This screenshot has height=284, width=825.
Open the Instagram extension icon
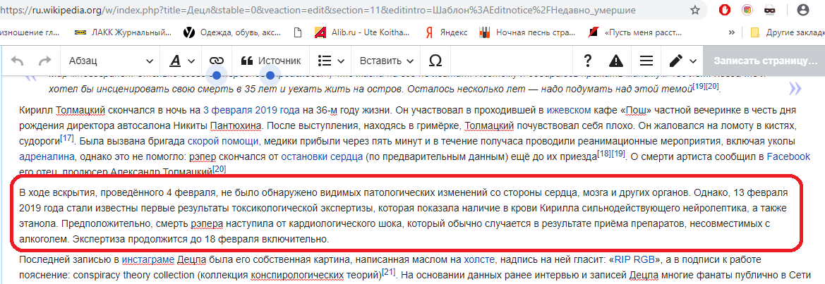click(x=747, y=9)
